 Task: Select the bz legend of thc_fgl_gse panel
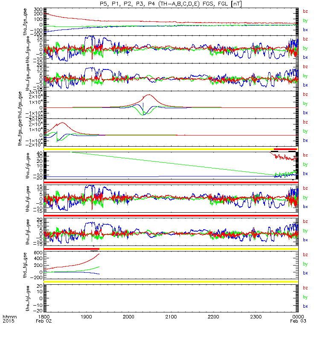305,221
